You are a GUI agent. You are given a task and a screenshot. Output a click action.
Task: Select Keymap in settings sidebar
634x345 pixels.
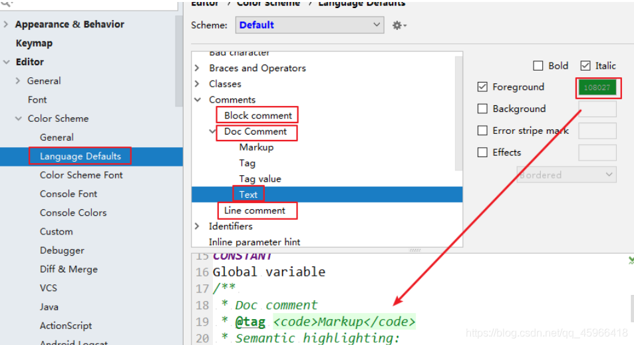tap(34, 43)
